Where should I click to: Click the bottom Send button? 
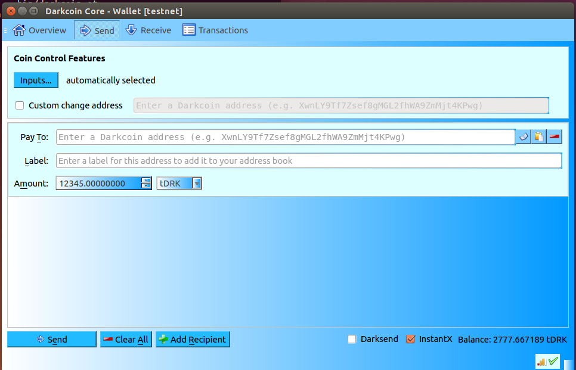point(52,339)
